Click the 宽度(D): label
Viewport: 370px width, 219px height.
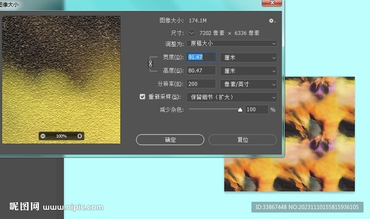tap(173, 57)
